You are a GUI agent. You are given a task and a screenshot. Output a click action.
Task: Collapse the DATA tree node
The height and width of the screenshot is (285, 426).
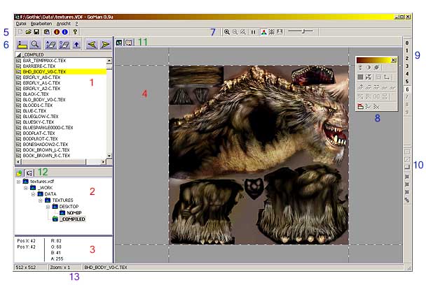(33, 194)
